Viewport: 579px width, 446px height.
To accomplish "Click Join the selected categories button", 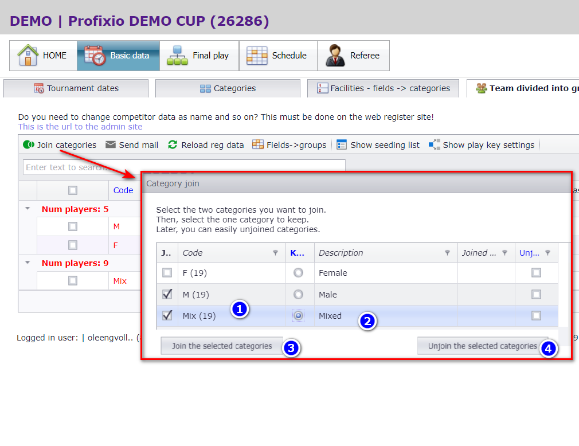I will 222,346.
